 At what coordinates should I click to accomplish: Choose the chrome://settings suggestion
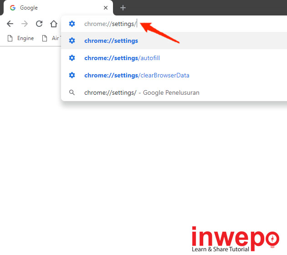174,41
